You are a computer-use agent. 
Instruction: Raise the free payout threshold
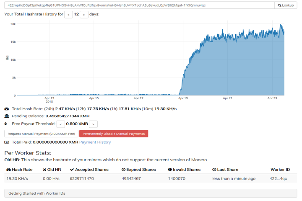[x=93, y=124]
